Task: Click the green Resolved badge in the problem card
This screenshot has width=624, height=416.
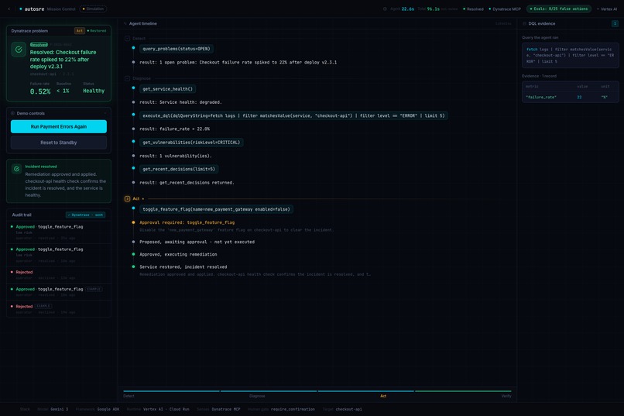Action: pyautogui.click(x=39, y=45)
